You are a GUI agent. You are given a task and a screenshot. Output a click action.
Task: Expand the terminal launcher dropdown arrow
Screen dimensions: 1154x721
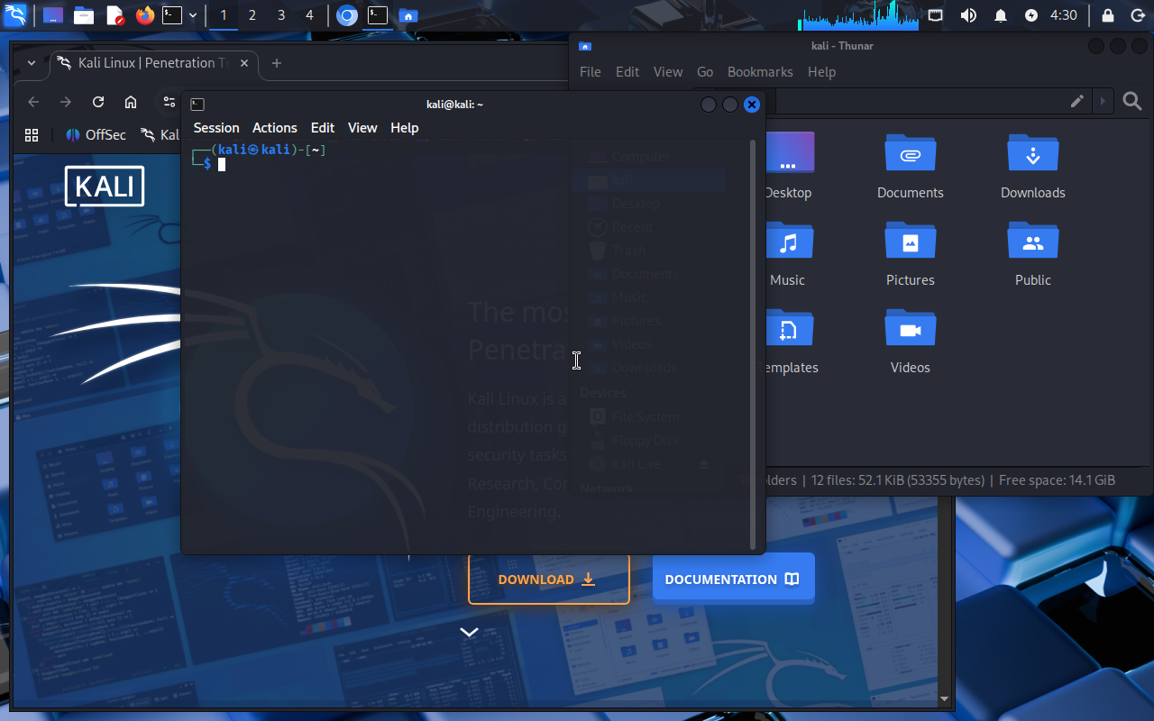pyautogui.click(x=193, y=15)
